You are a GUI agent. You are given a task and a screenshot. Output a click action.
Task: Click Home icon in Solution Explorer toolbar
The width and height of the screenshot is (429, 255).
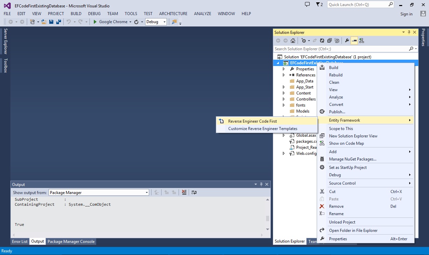293,41
